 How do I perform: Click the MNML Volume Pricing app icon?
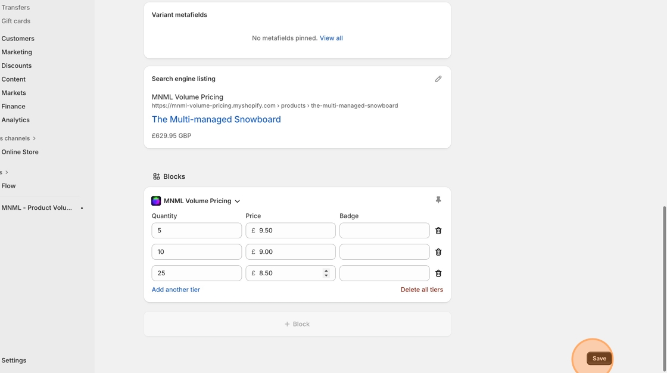156,201
